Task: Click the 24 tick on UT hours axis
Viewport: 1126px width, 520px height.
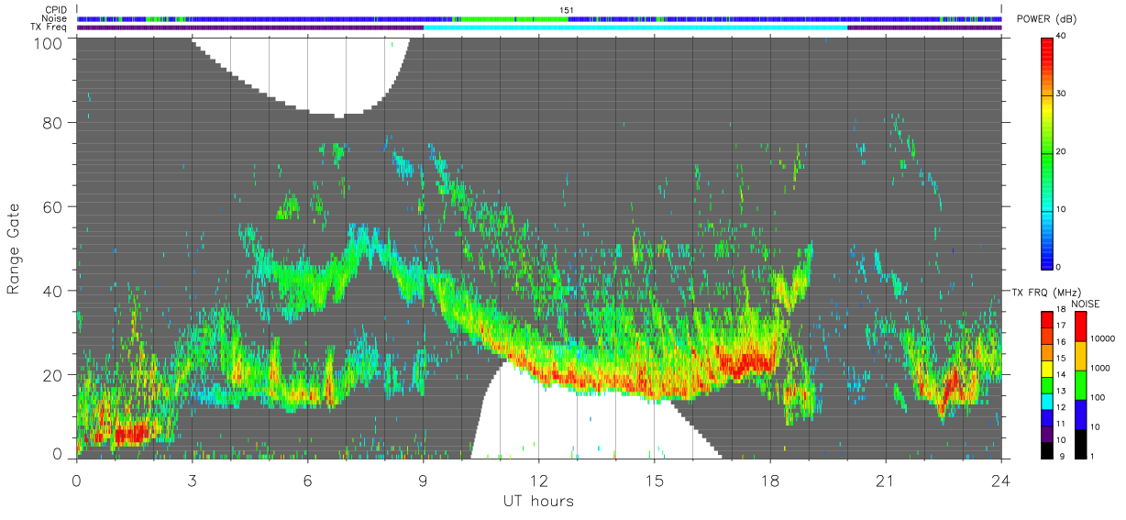Action: pos(1001,480)
